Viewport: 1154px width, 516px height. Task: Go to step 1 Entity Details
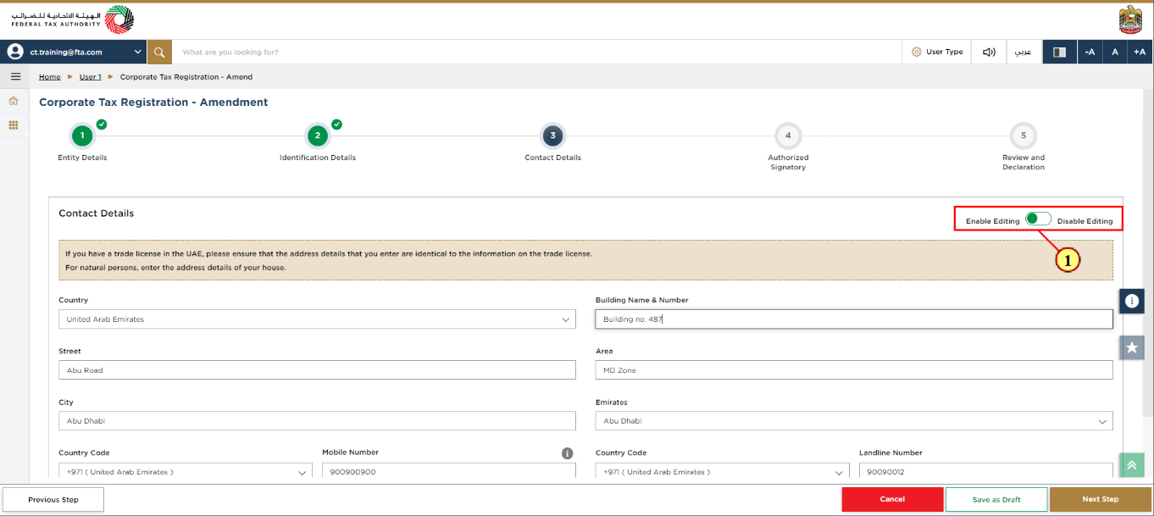click(x=82, y=136)
